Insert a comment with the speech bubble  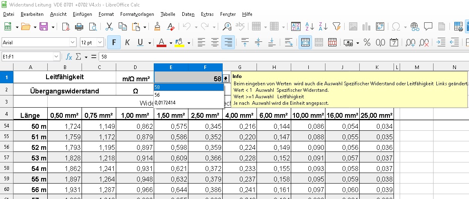428,27
